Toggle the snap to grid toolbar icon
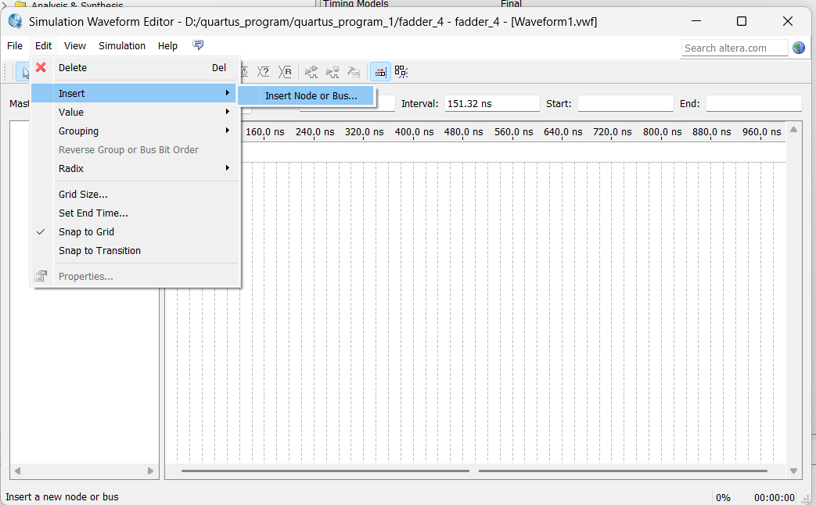This screenshot has width=816, height=505. point(381,72)
